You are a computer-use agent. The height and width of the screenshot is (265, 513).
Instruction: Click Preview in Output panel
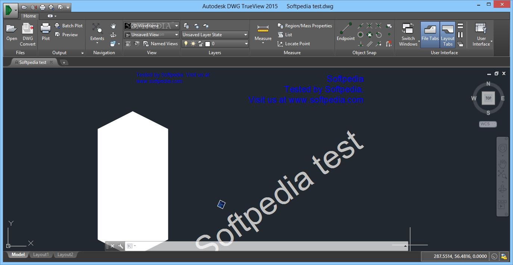pyautogui.click(x=66, y=35)
